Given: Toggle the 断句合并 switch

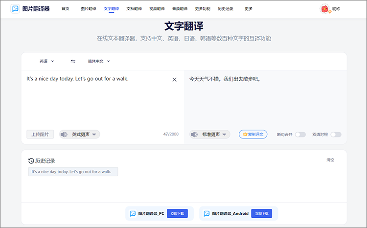Looking at the screenshot, I should 300,135.
